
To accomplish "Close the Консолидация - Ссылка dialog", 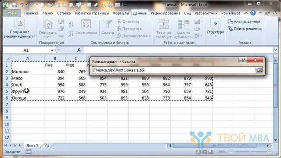I will [256, 60].
